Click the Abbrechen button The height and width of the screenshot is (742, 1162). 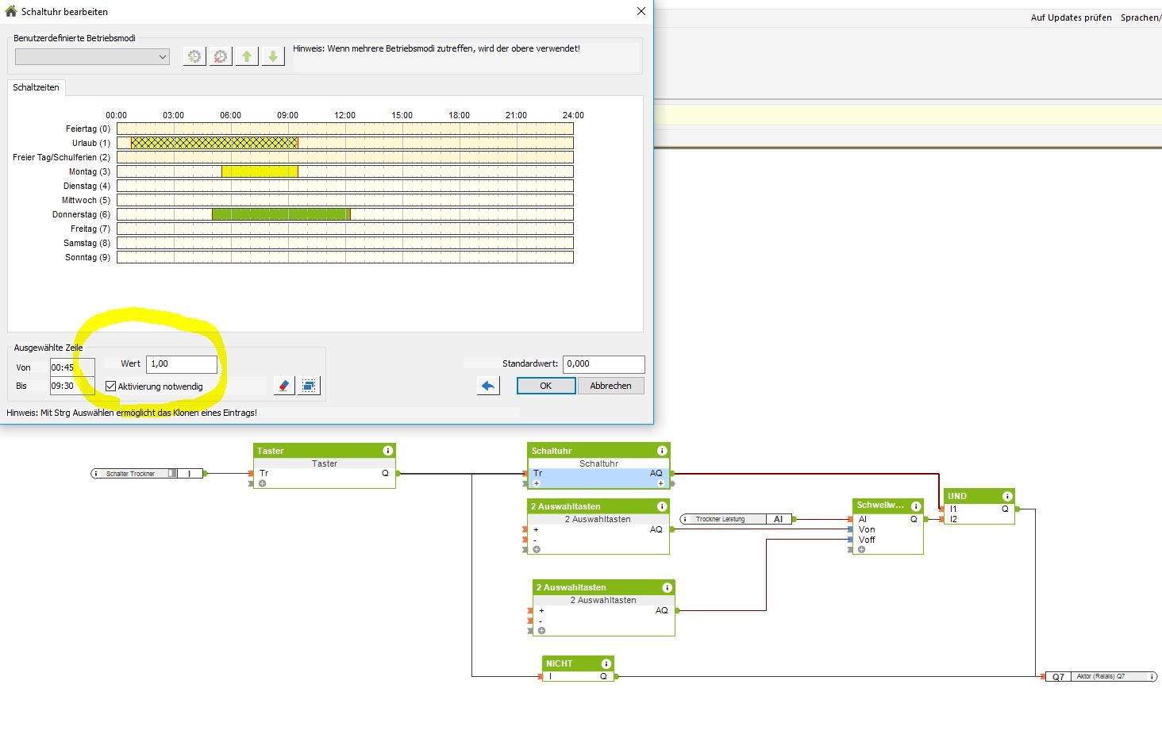(x=610, y=386)
